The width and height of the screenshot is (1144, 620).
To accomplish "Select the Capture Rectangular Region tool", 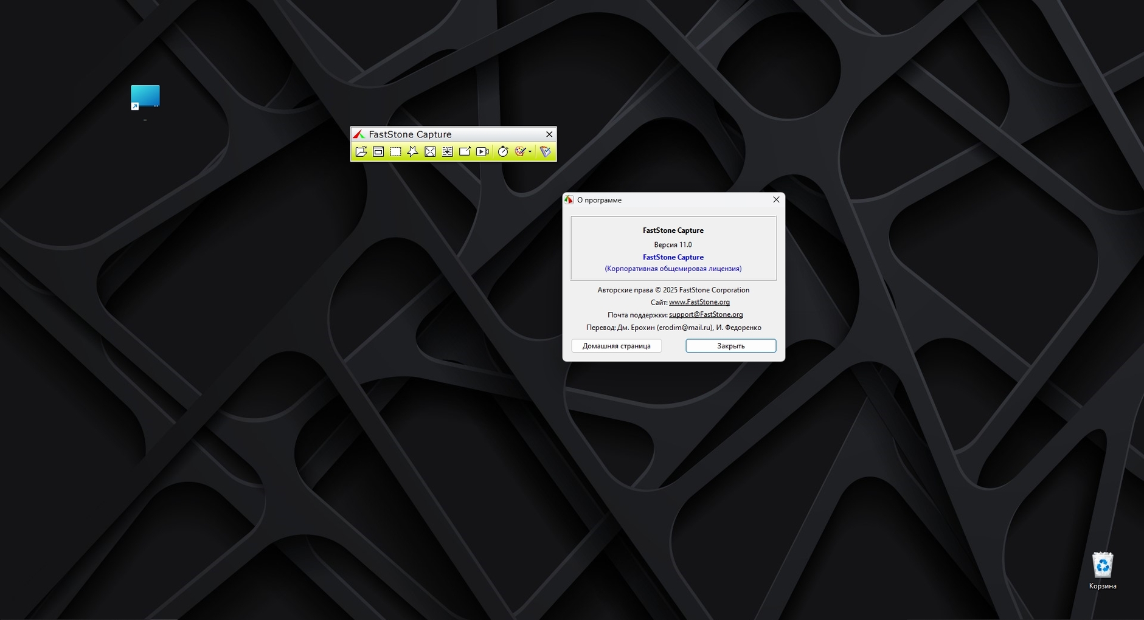I will pos(395,151).
